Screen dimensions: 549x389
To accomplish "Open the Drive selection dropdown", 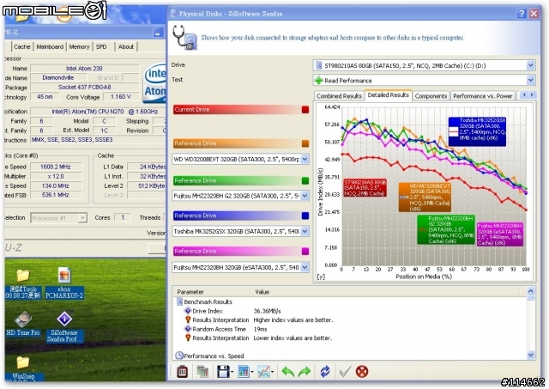I will coord(530,65).
